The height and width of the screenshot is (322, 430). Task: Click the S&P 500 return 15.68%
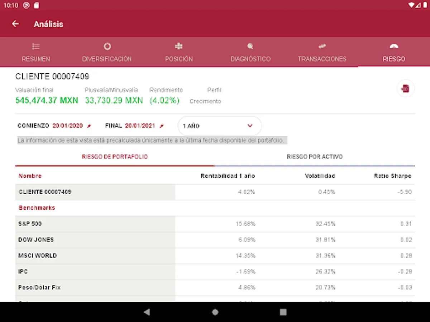[x=245, y=224]
